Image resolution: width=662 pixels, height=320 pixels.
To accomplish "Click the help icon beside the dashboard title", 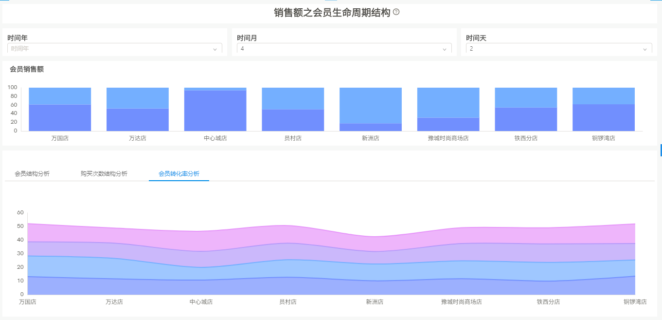I will pyautogui.click(x=396, y=12).
